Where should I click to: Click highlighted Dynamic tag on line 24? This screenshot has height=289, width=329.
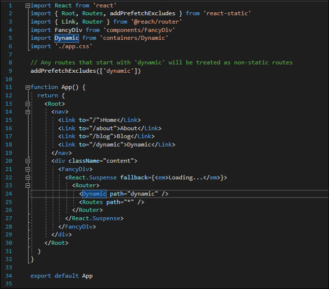94,194
